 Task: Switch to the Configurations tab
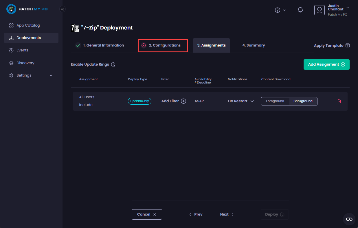163,45
